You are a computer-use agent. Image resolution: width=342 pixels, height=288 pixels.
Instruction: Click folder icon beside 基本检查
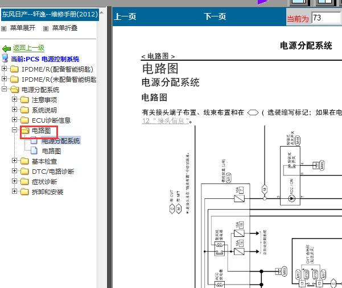[24, 161]
